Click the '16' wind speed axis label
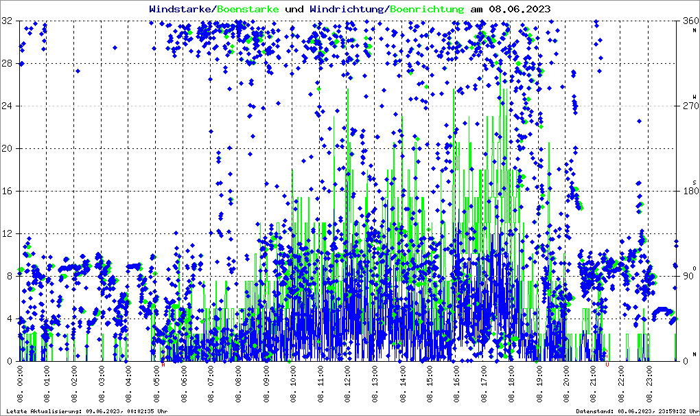This screenshot has height=416, width=700. click(7, 191)
